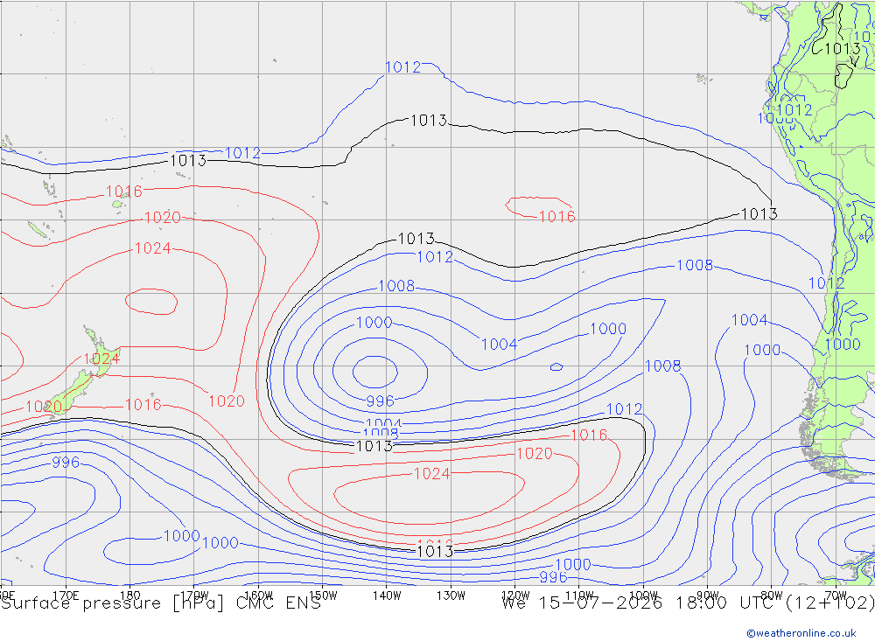The width and height of the screenshot is (875, 641).
Task: Click the blue 996 label at the bottom near 115W
Action: coord(553,577)
